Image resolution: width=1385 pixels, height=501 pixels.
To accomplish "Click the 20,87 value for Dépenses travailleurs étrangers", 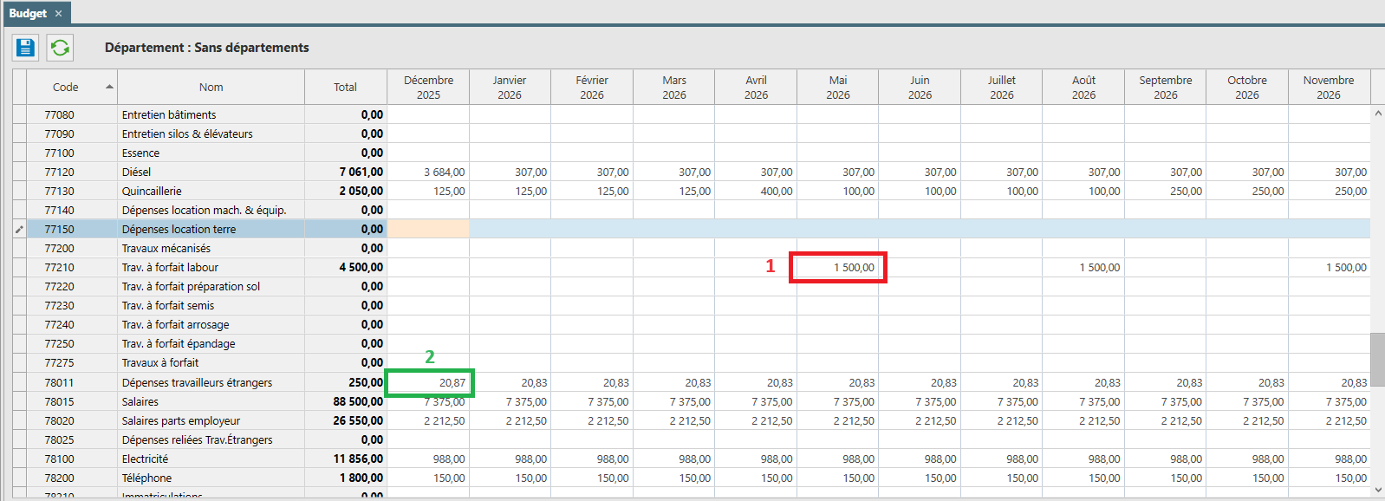I will (x=452, y=382).
